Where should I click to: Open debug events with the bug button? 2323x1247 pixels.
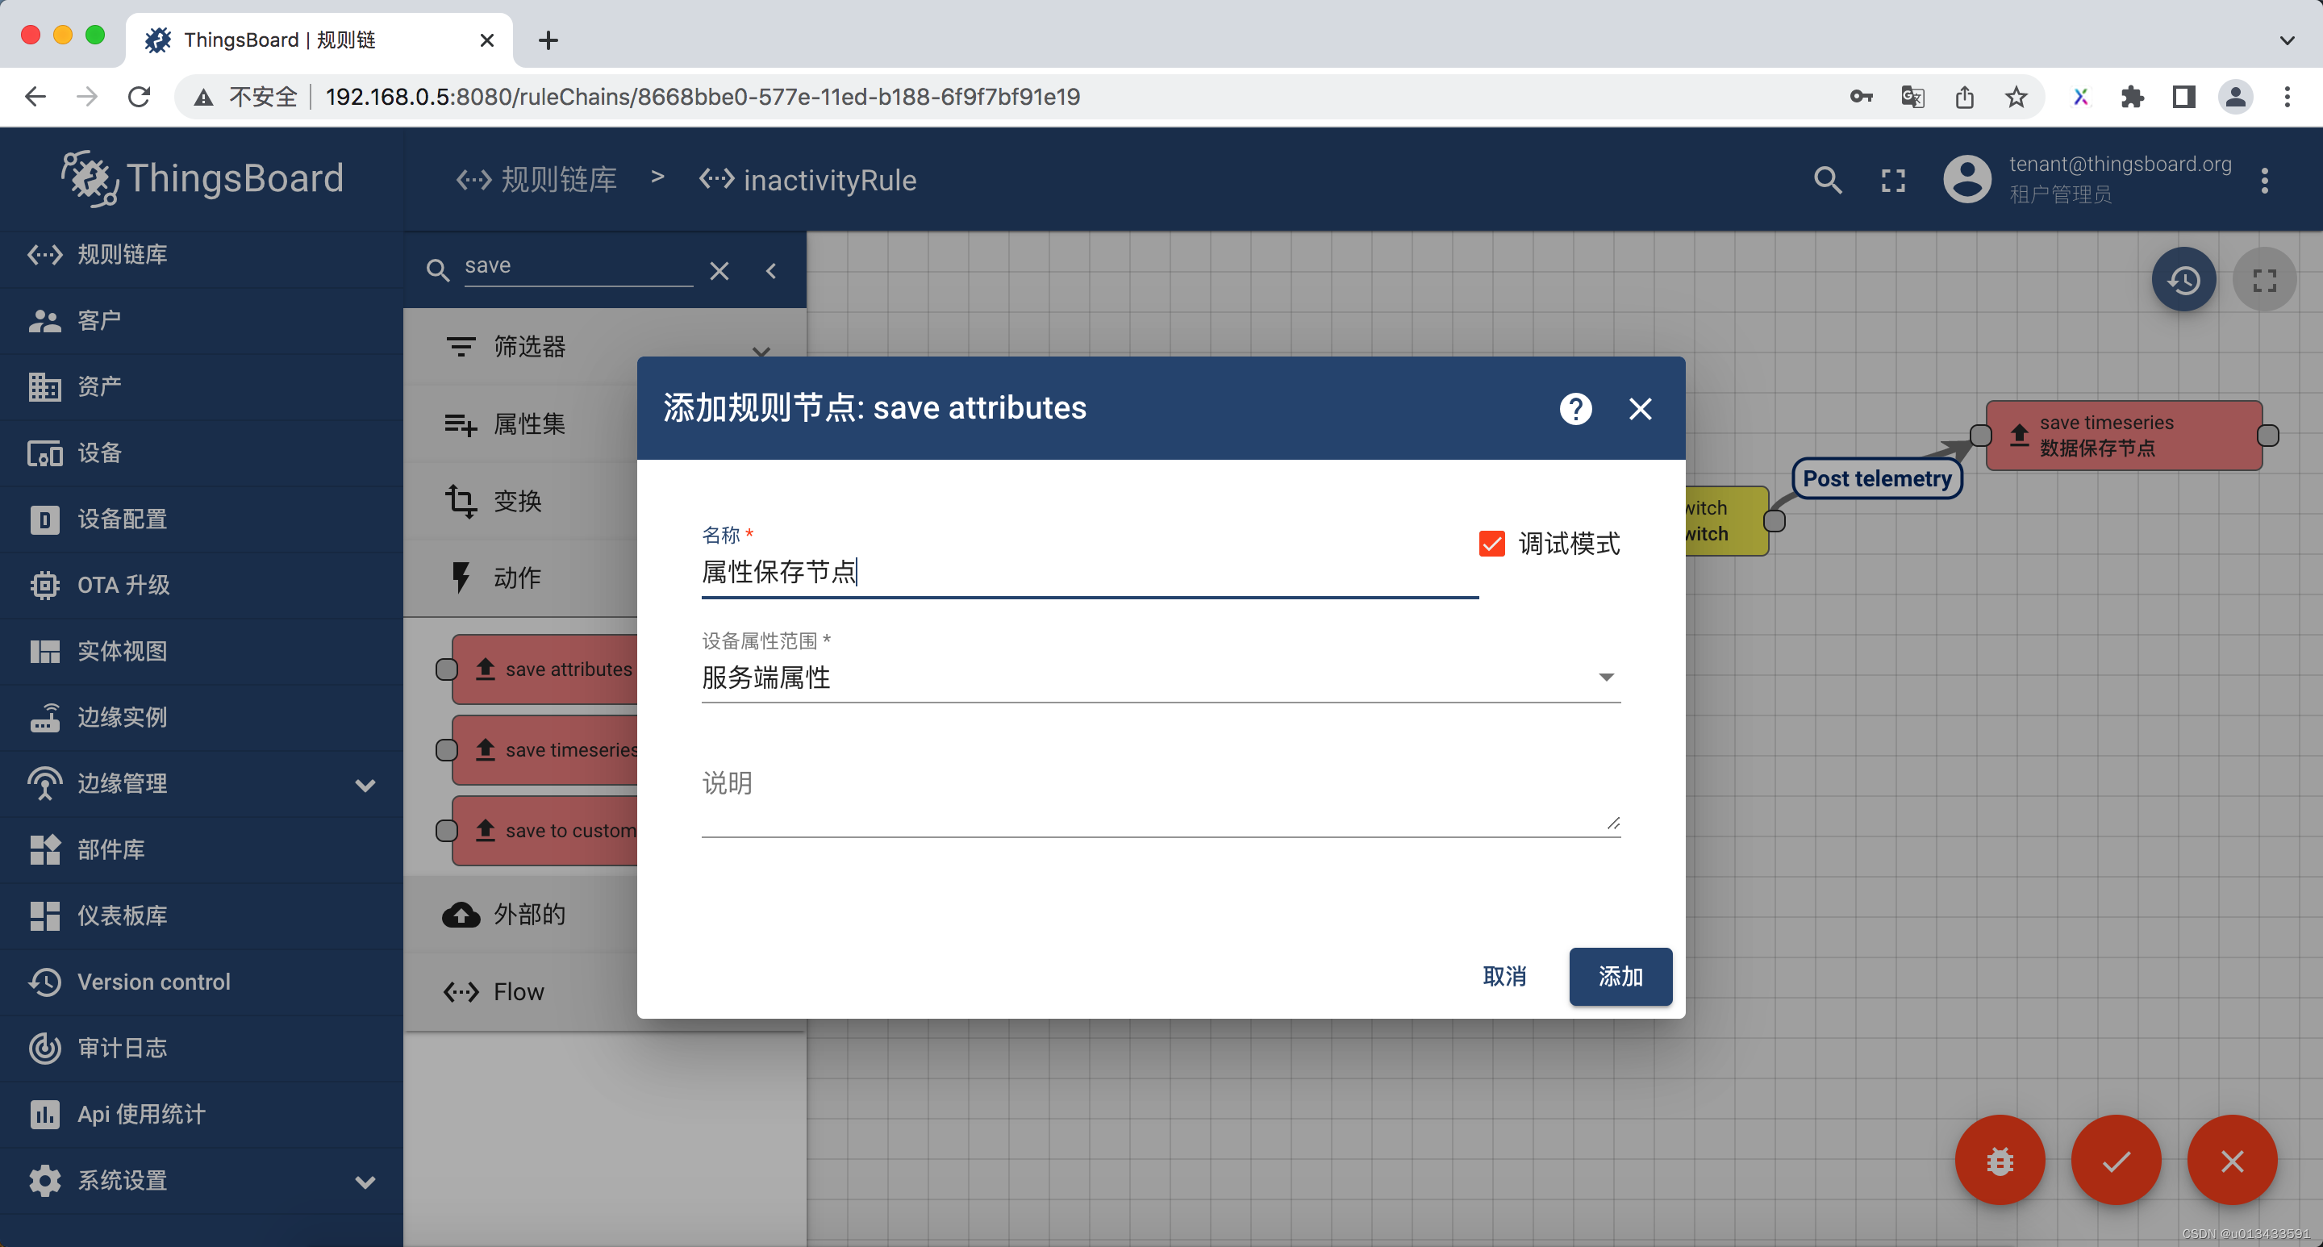(2000, 1161)
